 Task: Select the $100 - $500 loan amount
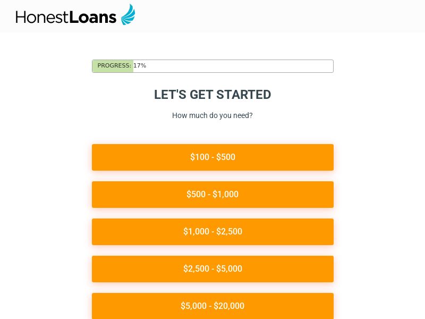[212, 157]
